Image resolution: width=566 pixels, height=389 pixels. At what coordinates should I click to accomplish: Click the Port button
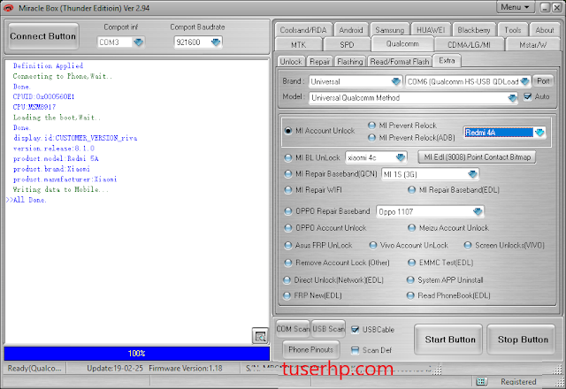[x=543, y=81]
